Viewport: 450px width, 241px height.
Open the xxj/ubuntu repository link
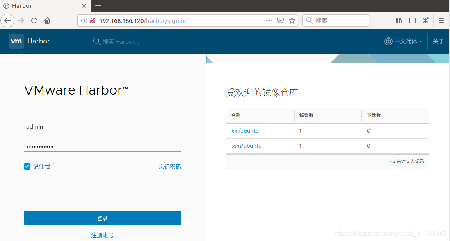pos(245,131)
